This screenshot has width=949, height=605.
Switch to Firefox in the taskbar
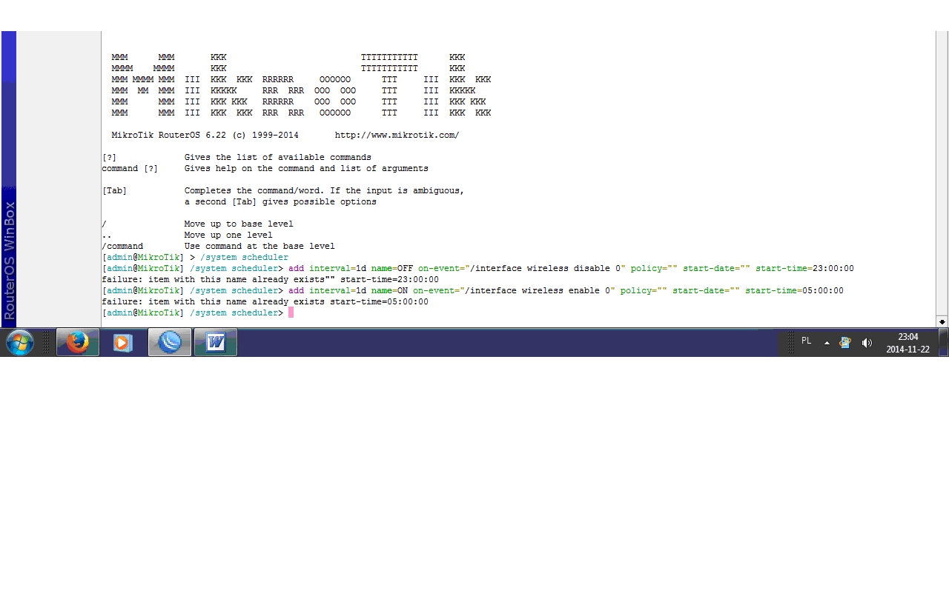(x=78, y=343)
